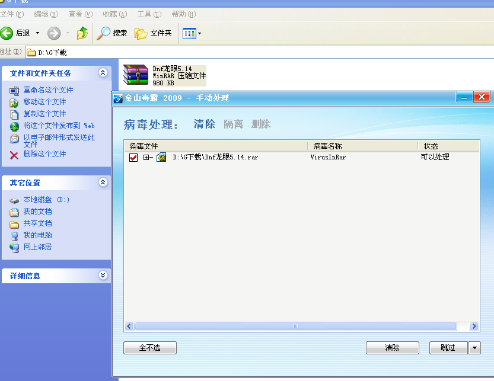Click the 我的文档 folder icon
The image size is (494, 381).
(x=14, y=213)
